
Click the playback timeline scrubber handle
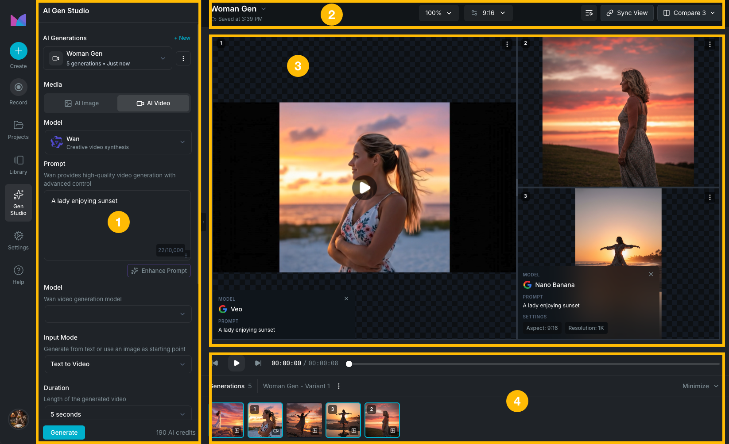[x=349, y=364]
